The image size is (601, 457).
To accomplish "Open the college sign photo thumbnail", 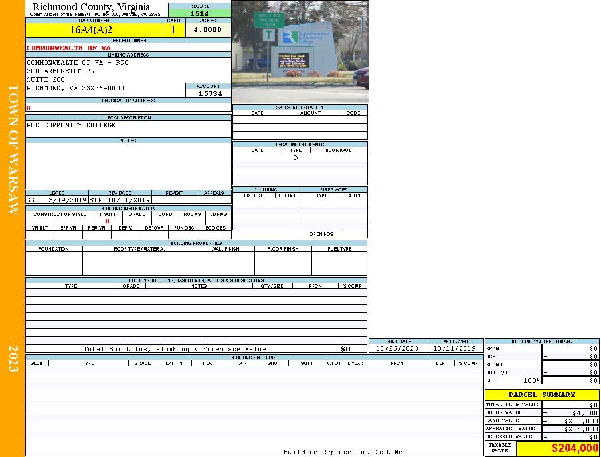I will point(300,51).
